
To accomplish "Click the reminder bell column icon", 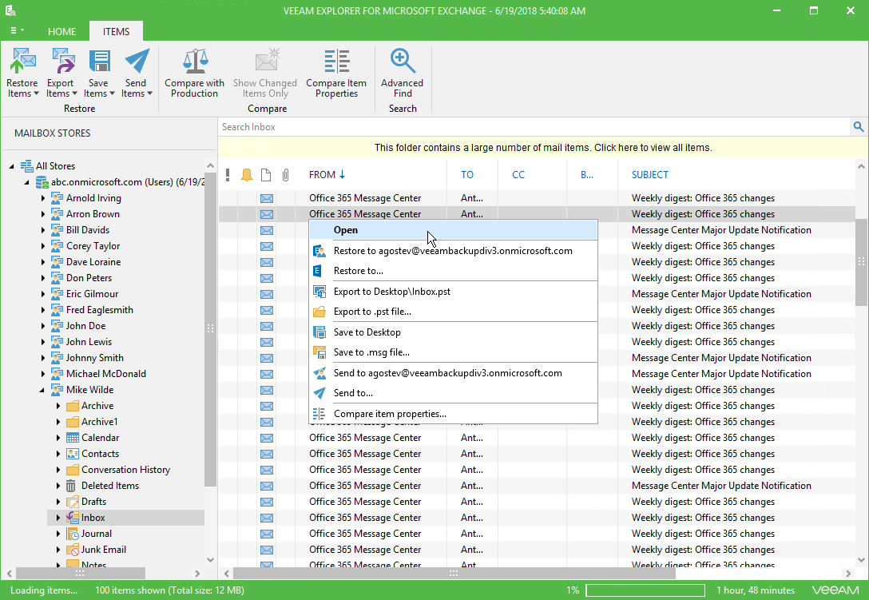I will pos(247,175).
